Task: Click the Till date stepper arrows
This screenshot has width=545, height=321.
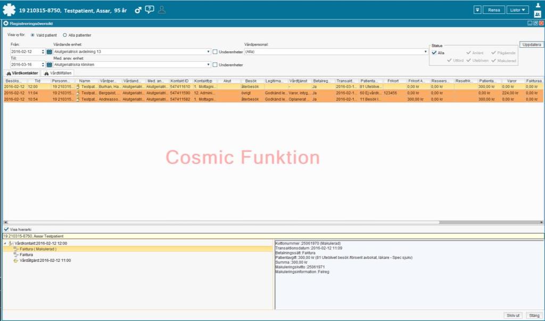Action: pyautogui.click(x=43, y=64)
